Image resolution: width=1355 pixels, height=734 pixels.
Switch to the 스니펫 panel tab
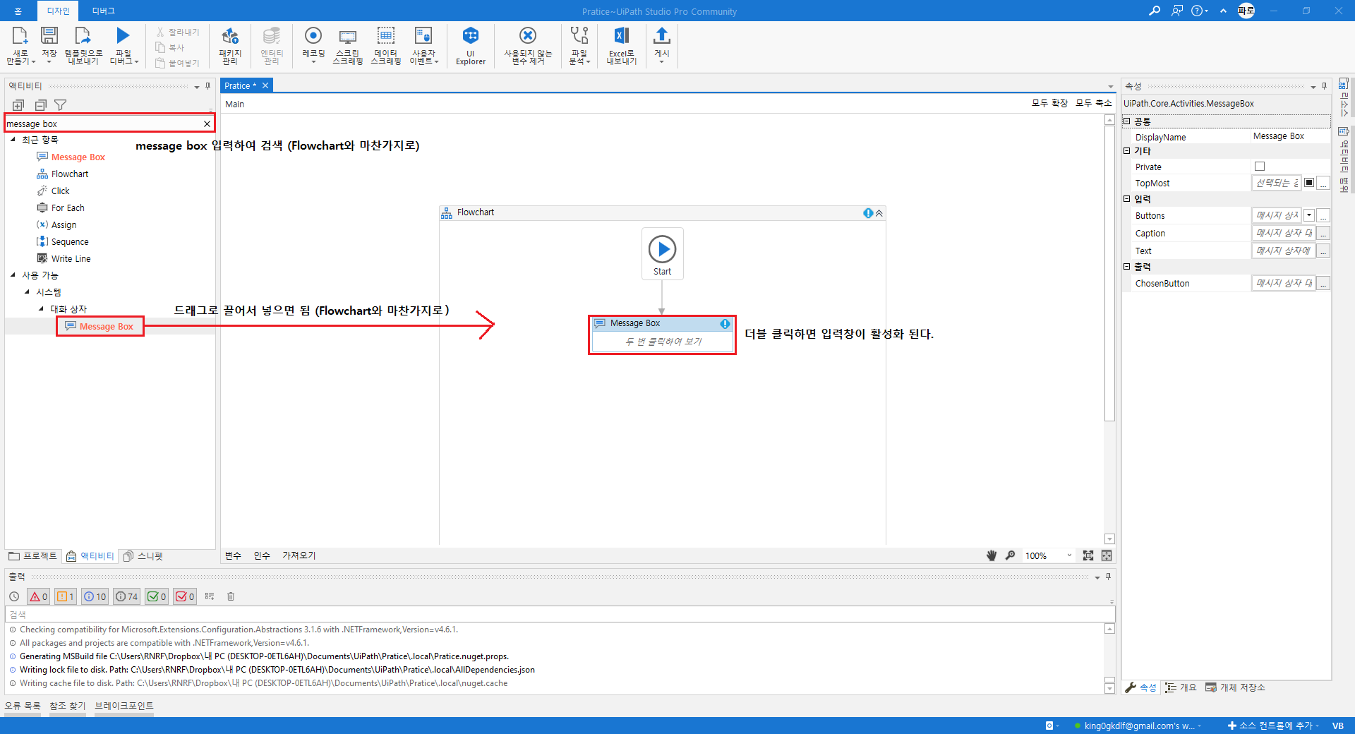point(143,556)
